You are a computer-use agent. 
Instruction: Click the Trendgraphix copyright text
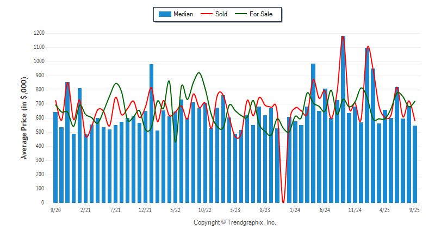tap(235, 223)
